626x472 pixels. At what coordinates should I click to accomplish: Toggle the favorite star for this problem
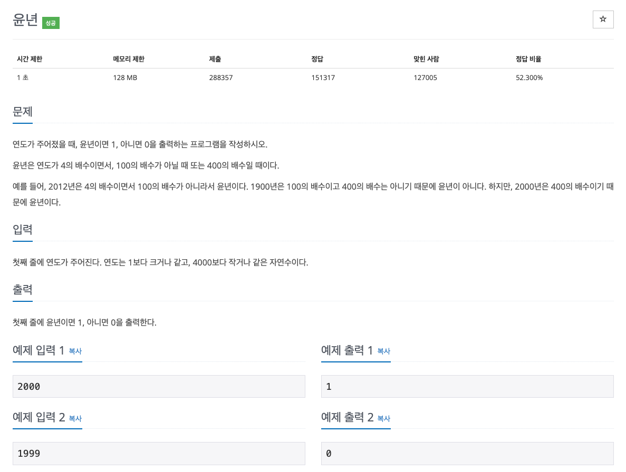(x=603, y=19)
